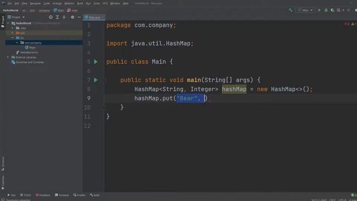Image resolution: width=357 pixels, height=201 pixels.
Task: Fold the main method at line 7
Action: tap(104, 80)
